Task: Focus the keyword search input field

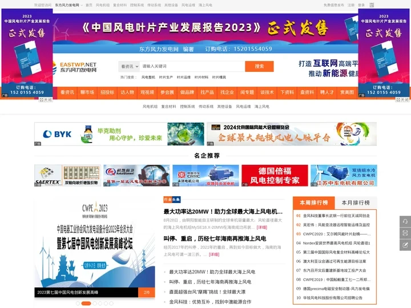Action: pyautogui.click(x=192, y=66)
